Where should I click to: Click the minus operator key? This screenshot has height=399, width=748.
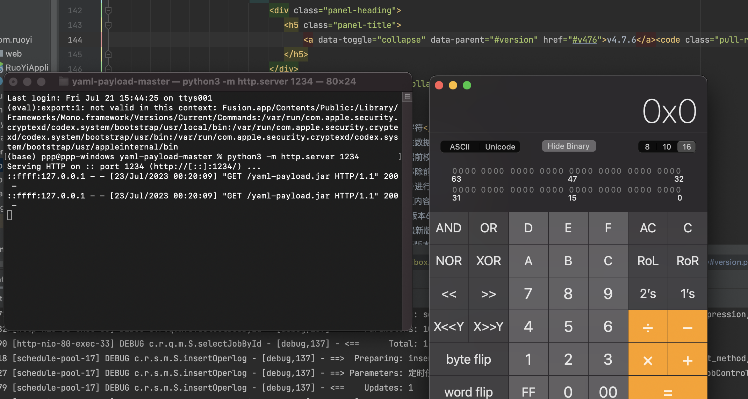click(688, 327)
